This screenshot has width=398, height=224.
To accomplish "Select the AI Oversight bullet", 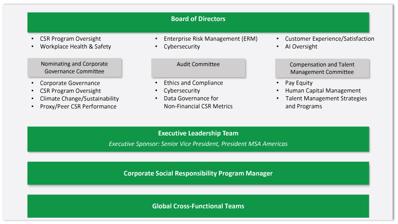I will click(301, 47).
